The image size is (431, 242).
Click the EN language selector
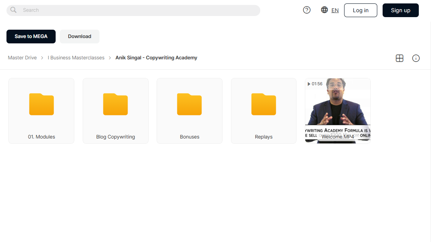[335, 10]
